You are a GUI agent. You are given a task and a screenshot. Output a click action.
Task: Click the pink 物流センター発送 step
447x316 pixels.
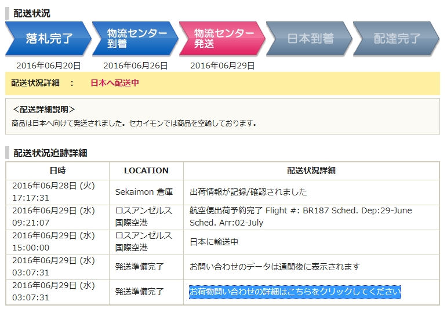[222, 38]
